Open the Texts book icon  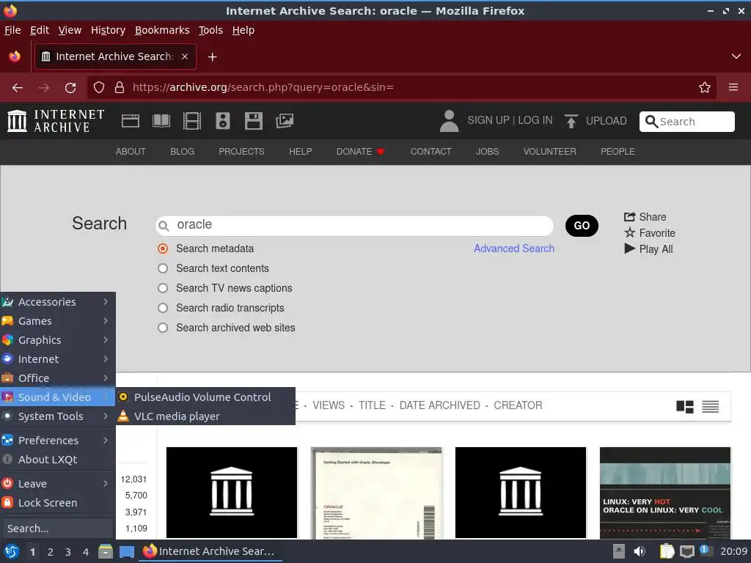click(x=161, y=121)
